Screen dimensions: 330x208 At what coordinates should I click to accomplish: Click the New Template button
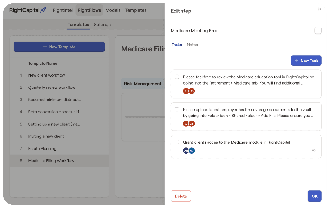(59, 47)
